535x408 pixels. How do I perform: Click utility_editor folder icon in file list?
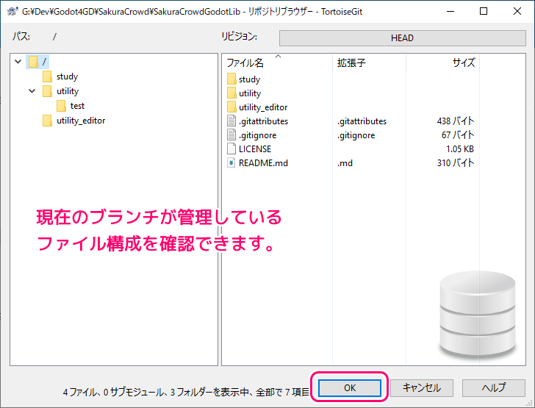(x=231, y=107)
